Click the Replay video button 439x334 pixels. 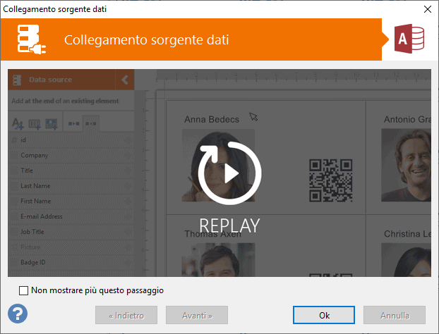coord(229,173)
